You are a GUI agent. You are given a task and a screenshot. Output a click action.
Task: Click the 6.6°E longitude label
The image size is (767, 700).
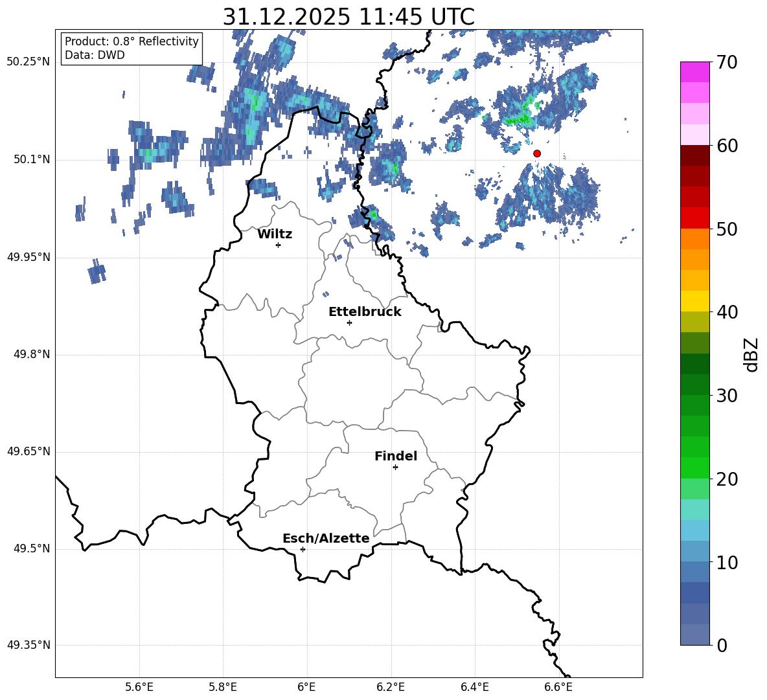tap(558, 687)
